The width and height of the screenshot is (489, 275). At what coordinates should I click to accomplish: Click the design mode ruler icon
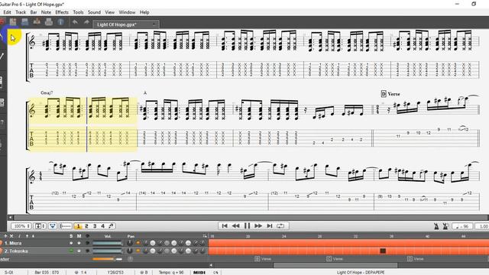point(66,226)
